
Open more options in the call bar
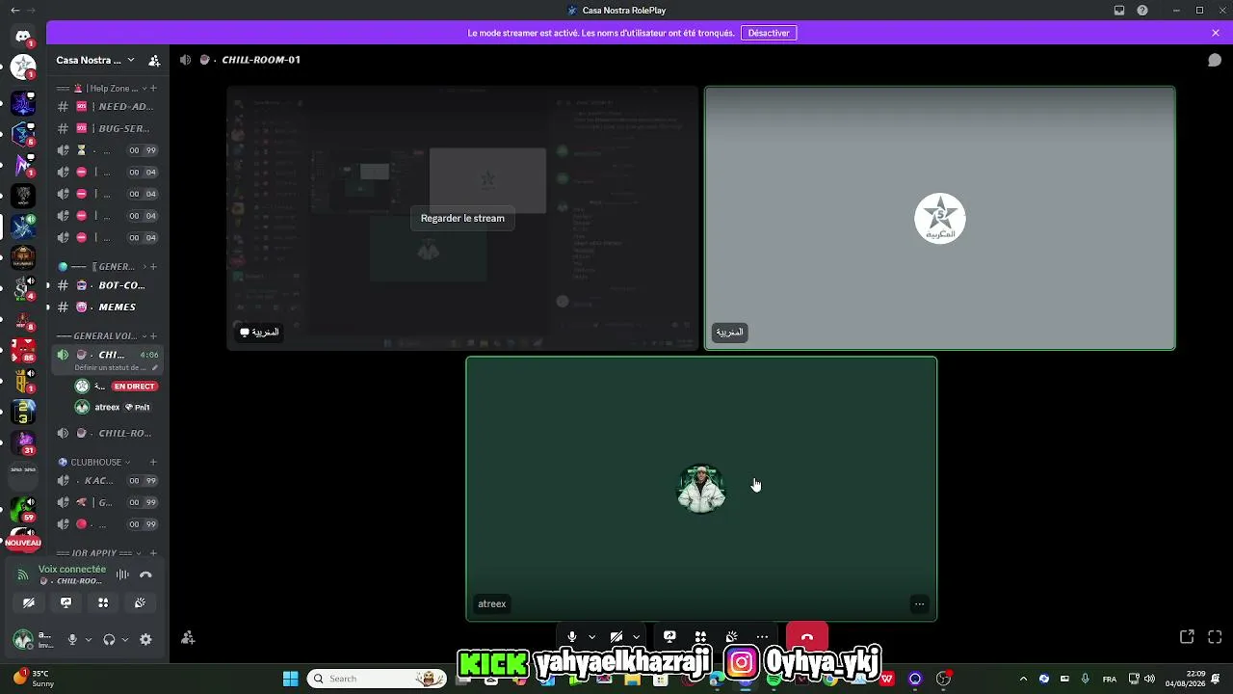[762, 637]
